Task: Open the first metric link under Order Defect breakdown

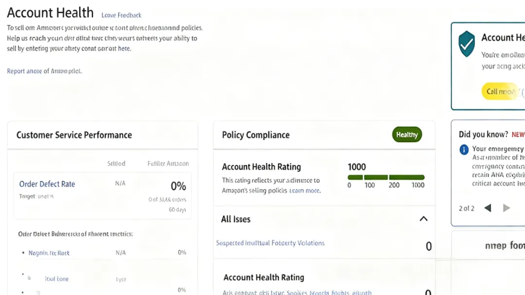Action: click(49, 253)
